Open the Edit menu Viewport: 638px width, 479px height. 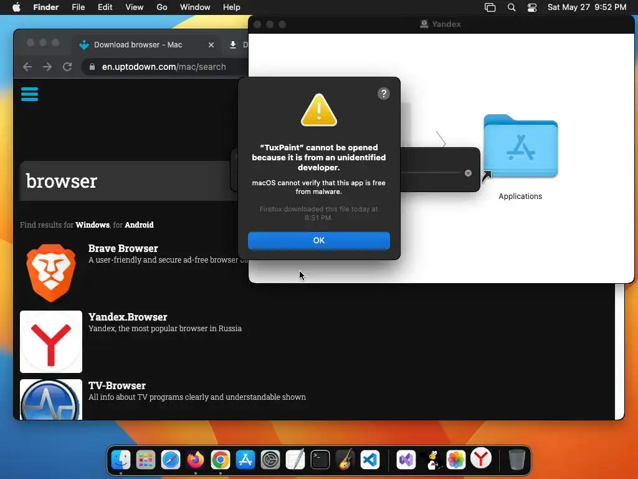point(105,7)
